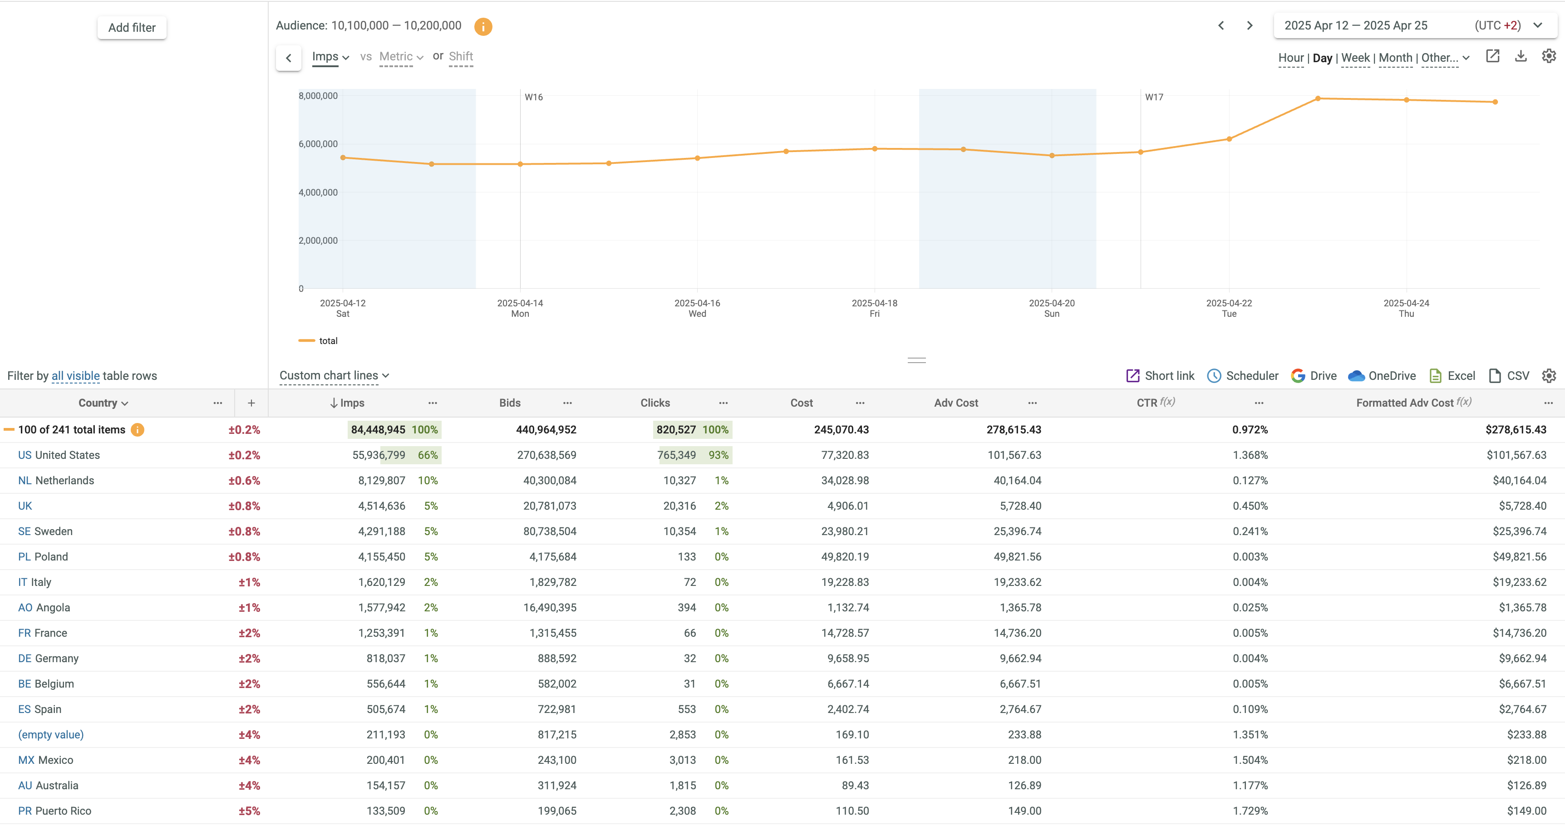The image size is (1565, 826).
Task: Open chart settings gear icon
Action: (1549, 56)
